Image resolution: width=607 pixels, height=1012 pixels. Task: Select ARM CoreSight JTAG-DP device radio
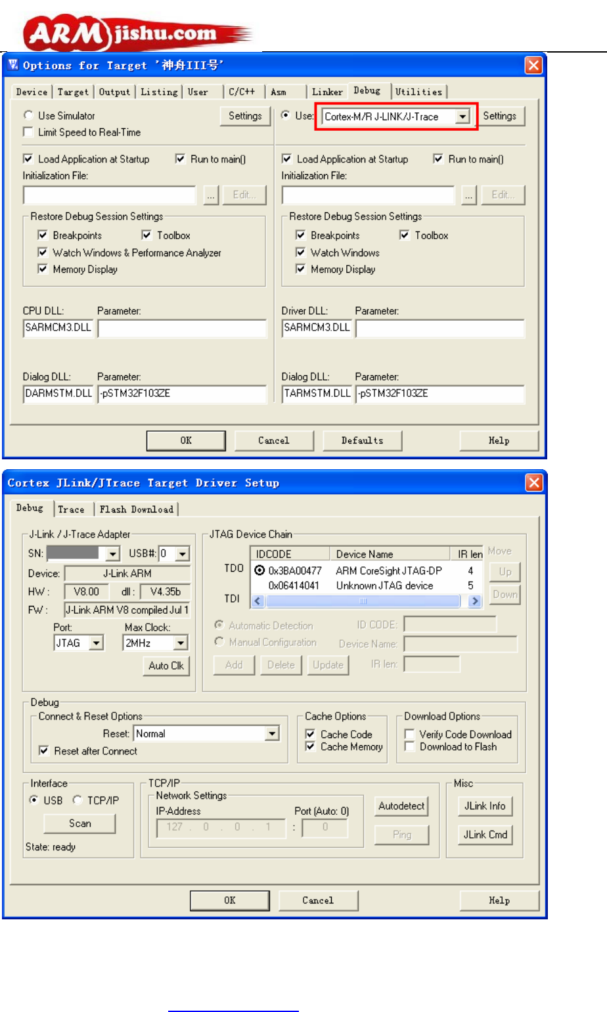(259, 570)
